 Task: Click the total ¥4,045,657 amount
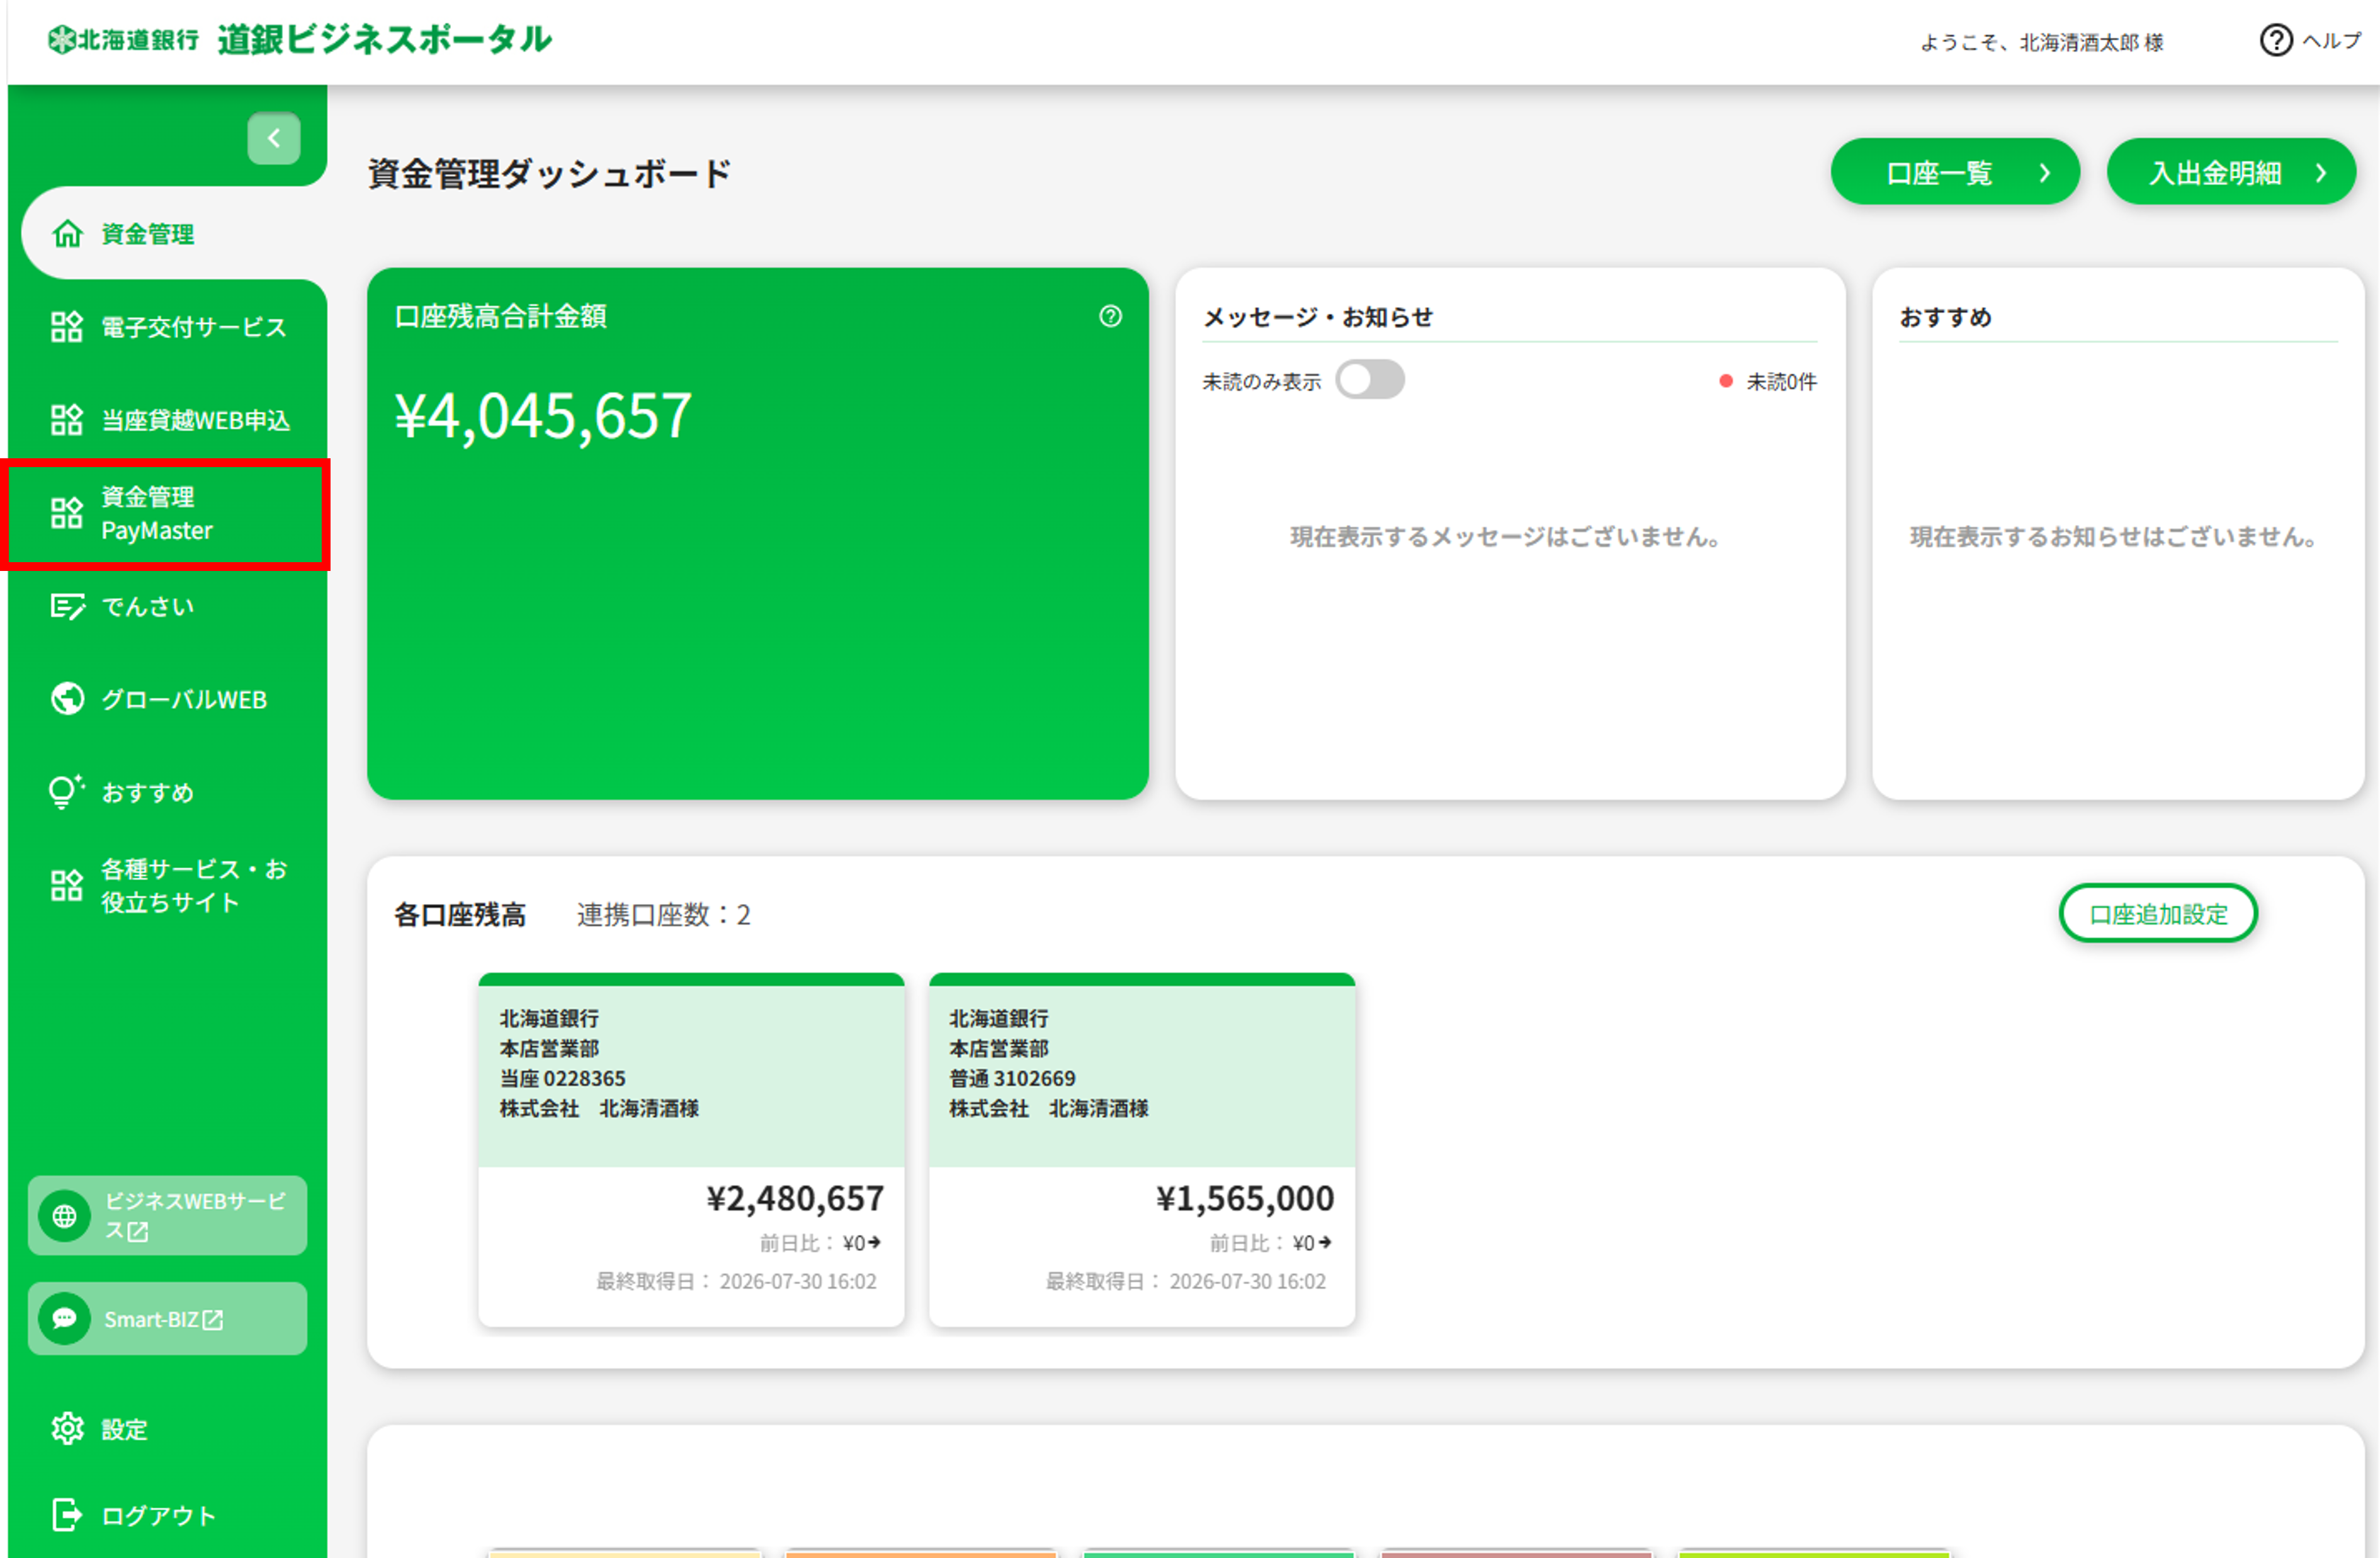543,415
